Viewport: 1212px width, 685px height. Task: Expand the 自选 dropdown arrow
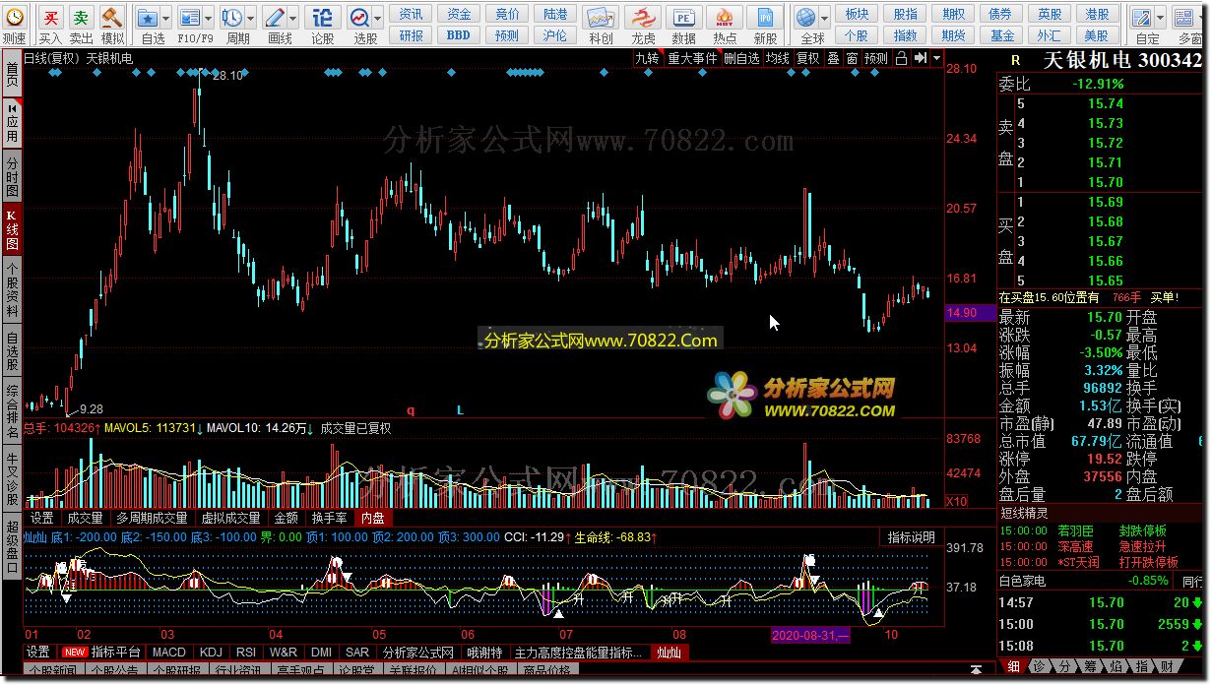coord(164,18)
